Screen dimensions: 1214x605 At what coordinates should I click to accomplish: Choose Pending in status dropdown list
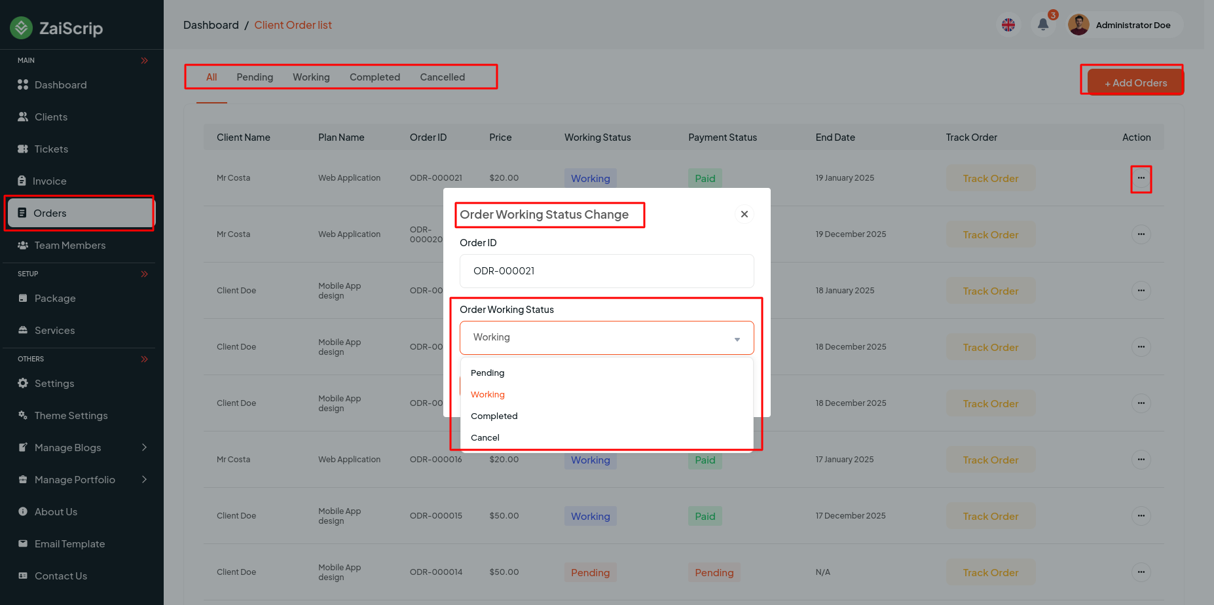pyautogui.click(x=607, y=373)
